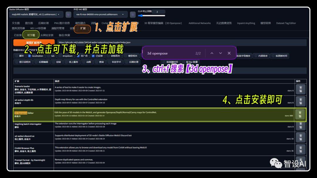
Task: Click the 3D Openpose Editor extension name
Action: (x=24, y=113)
